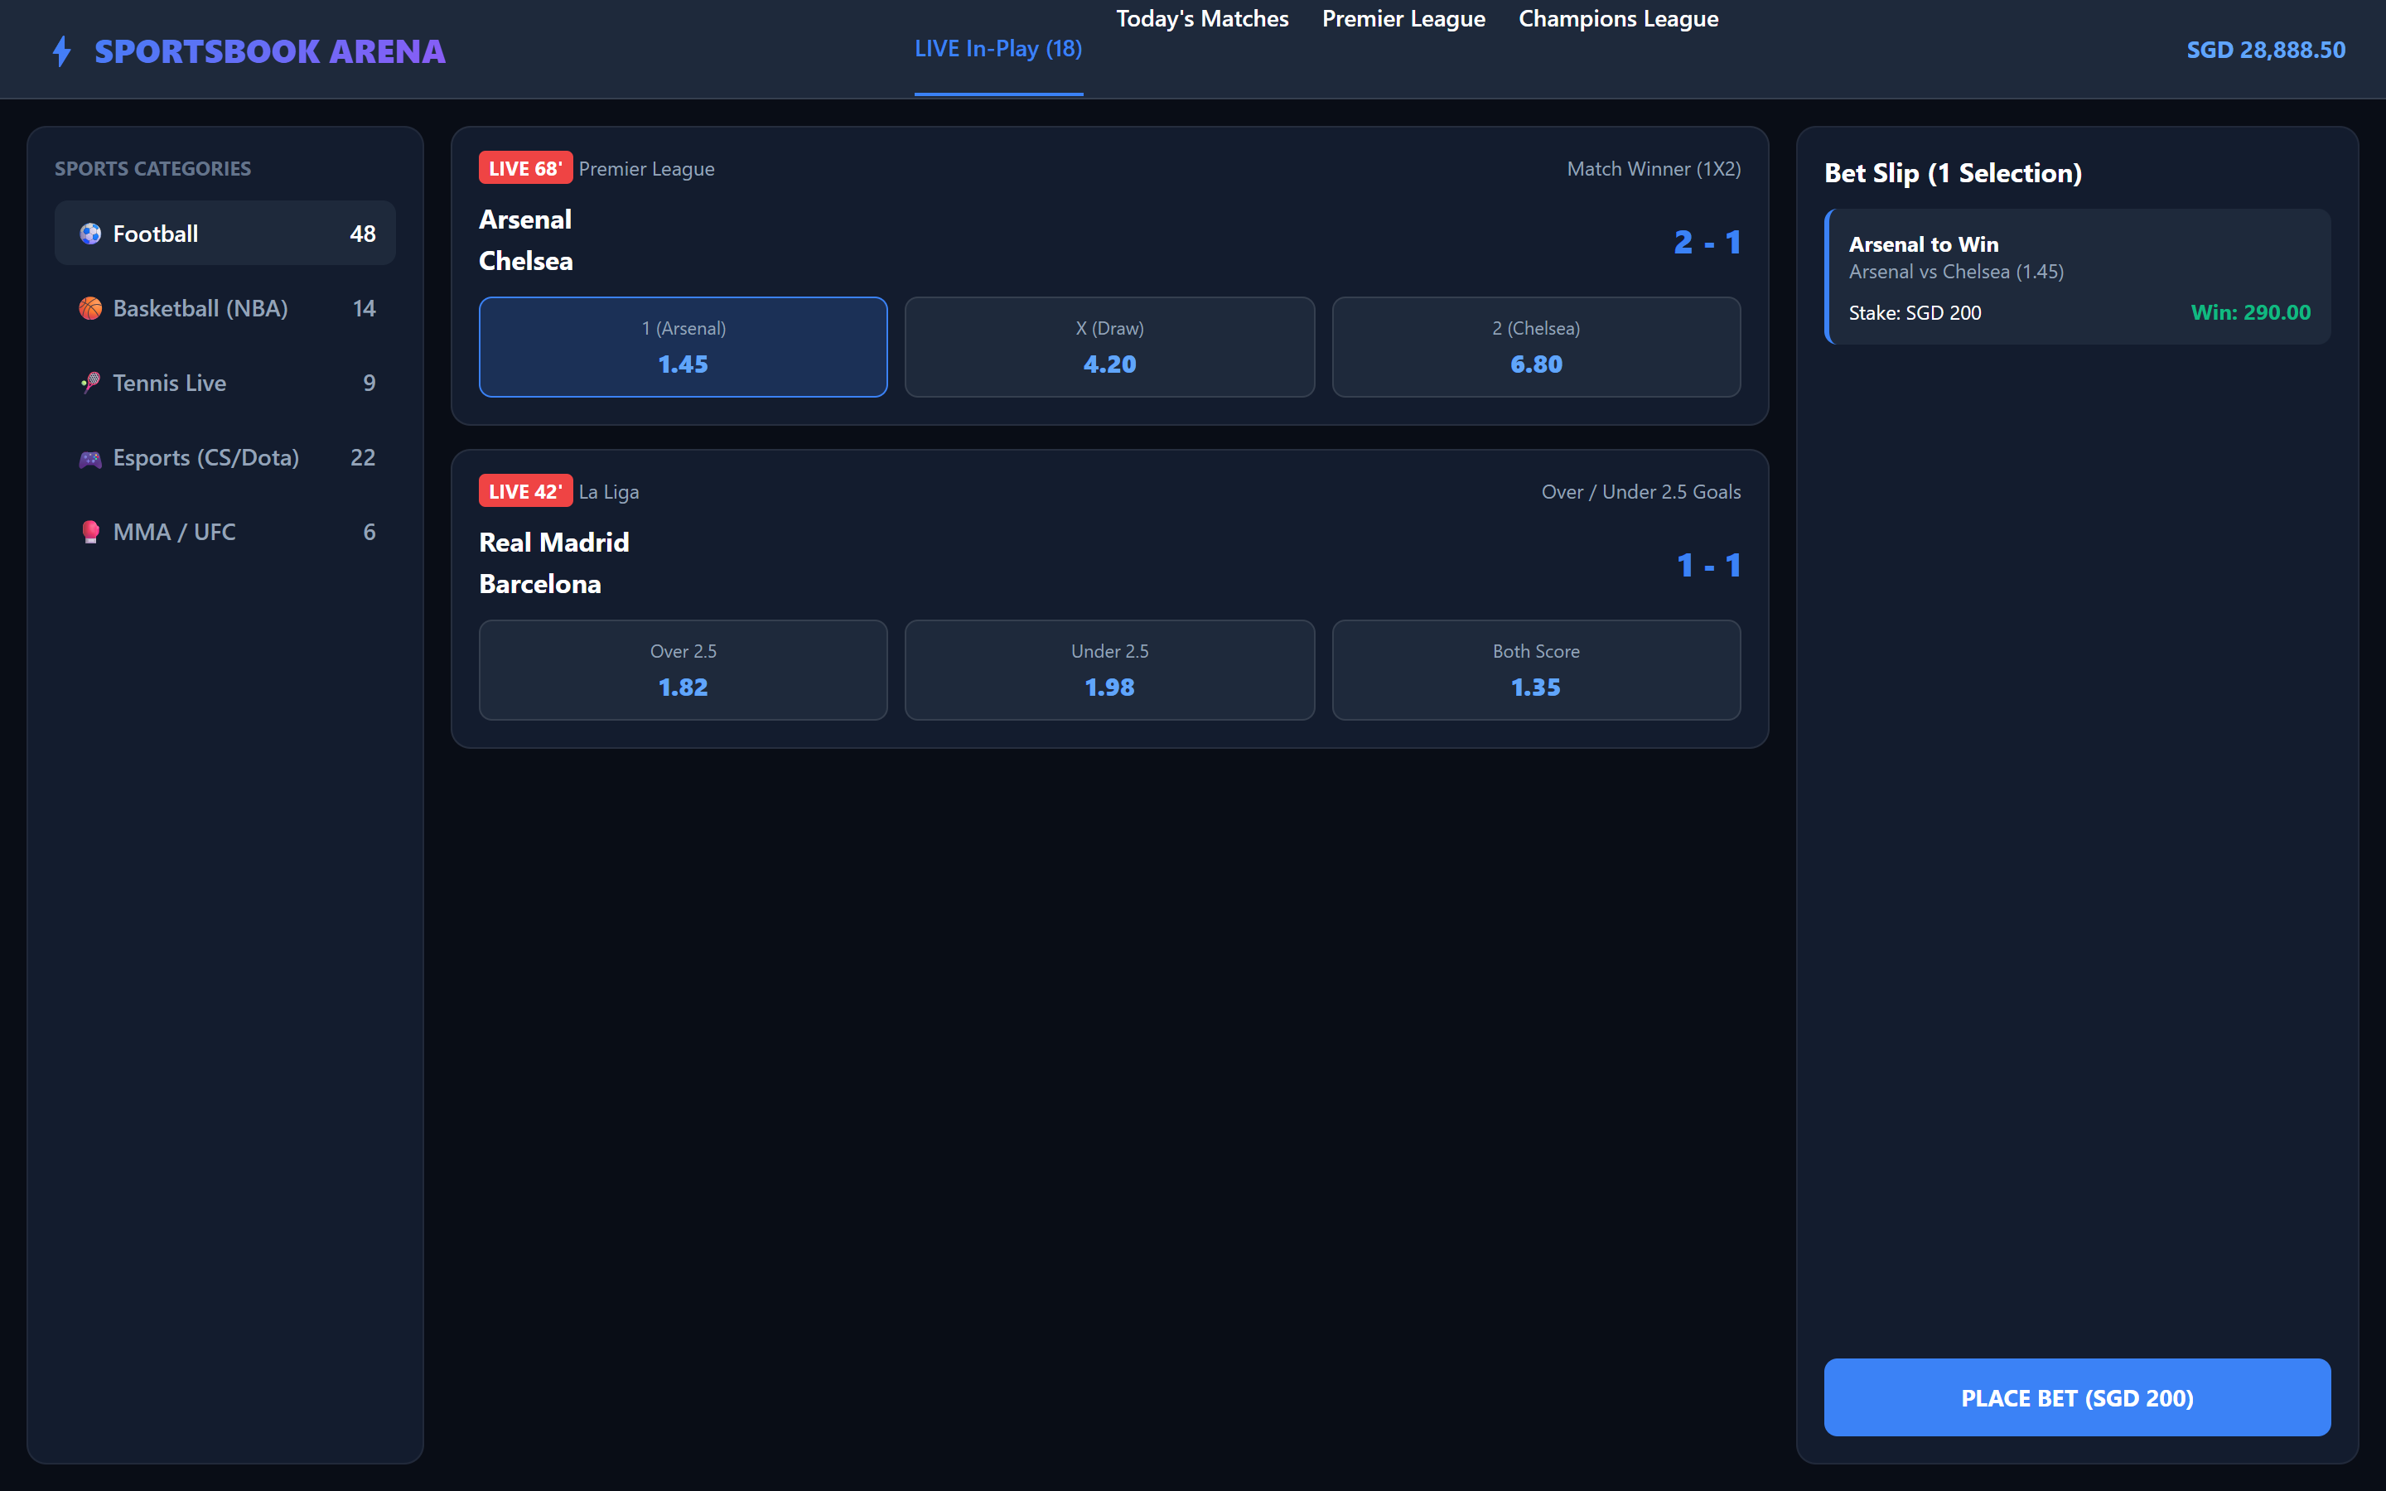Click the Basketball (NBA) ball icon
Screen dimensions: 2386x1491
(x=90, y=309)
